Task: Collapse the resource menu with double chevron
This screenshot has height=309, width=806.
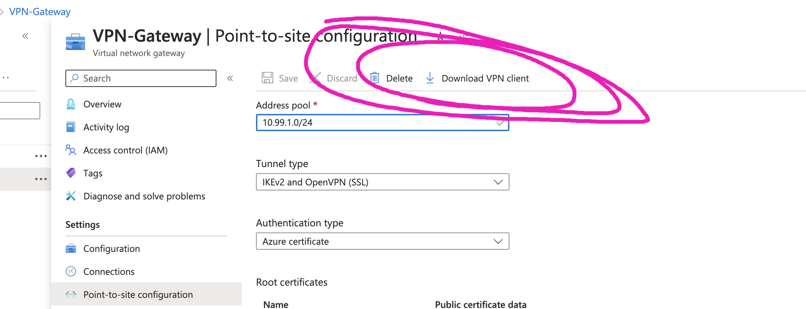Action: [230, 78]
